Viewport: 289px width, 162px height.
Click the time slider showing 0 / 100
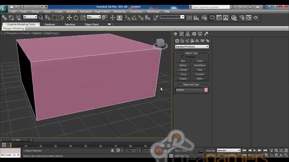16,140
